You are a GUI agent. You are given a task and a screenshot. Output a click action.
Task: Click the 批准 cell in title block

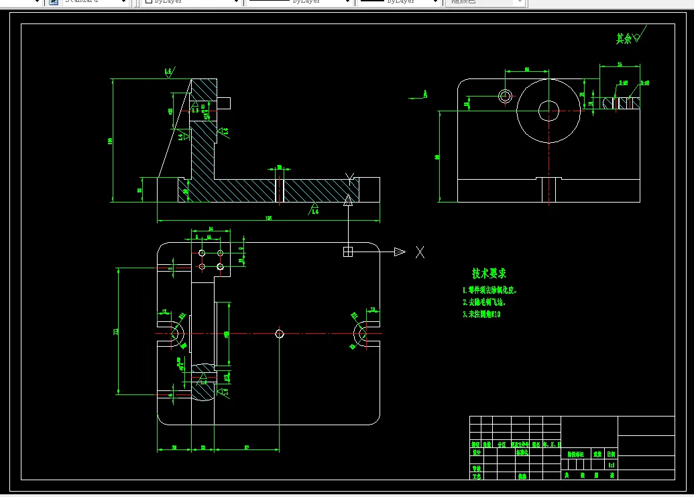[x=522, y=477]
